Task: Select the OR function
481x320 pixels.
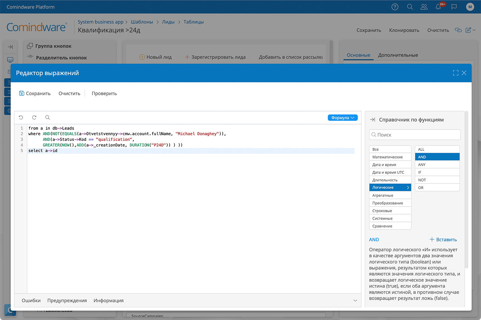Action: 437,188
